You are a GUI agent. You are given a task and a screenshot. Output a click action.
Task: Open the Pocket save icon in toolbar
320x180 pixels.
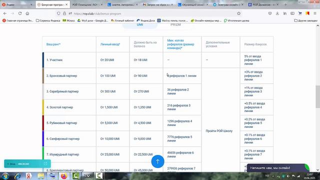point(270,13)
